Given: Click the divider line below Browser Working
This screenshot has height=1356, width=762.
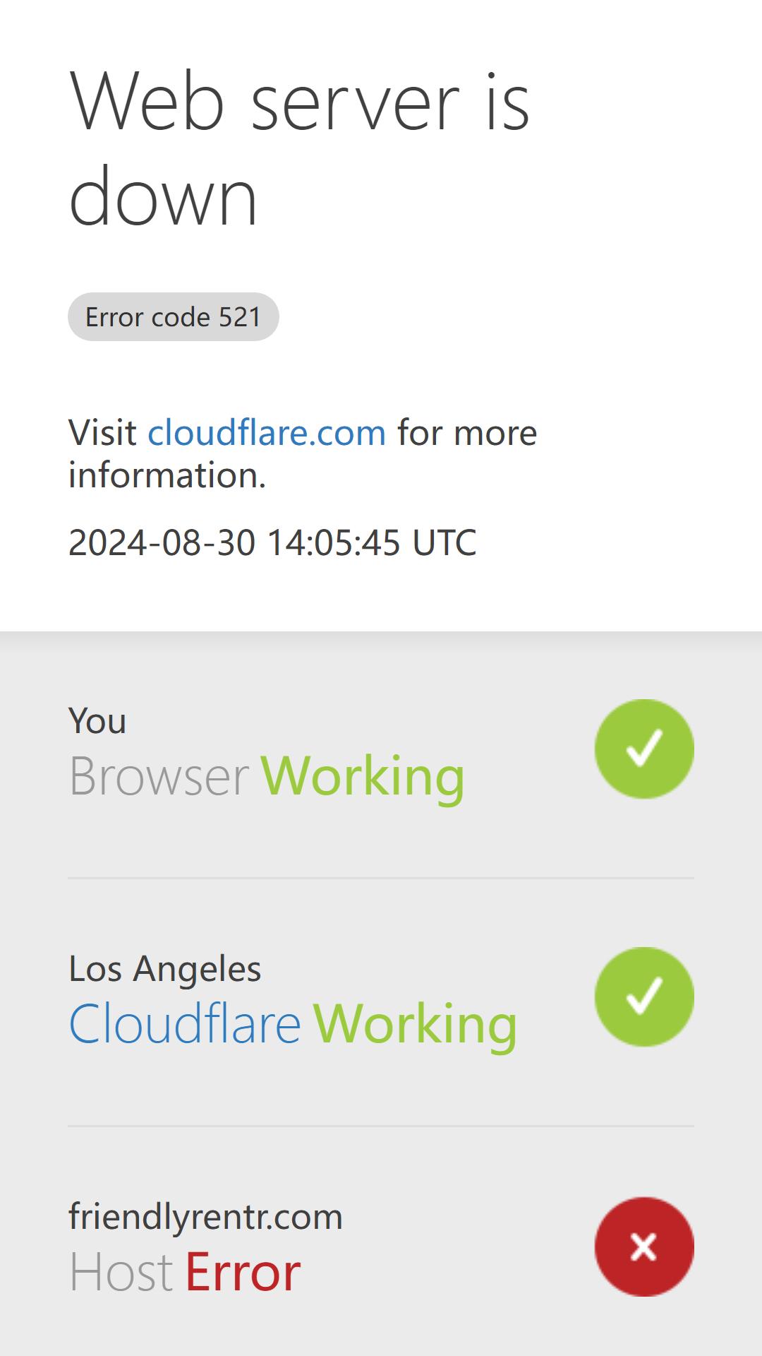Looking at the screenshot, I should click(381, 878).
